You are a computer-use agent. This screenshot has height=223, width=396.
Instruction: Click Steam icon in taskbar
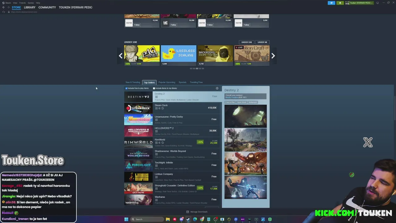click(x=188, y=219)
